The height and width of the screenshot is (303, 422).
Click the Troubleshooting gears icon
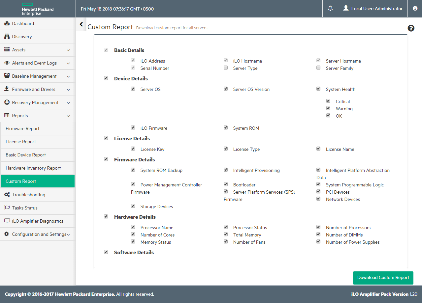pyautogui.click(x=7, y=195)
